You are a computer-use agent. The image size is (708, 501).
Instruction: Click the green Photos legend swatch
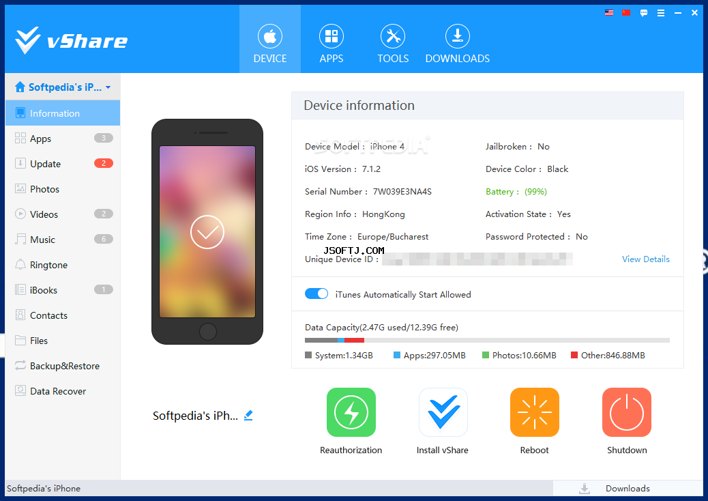coord(486,355)
